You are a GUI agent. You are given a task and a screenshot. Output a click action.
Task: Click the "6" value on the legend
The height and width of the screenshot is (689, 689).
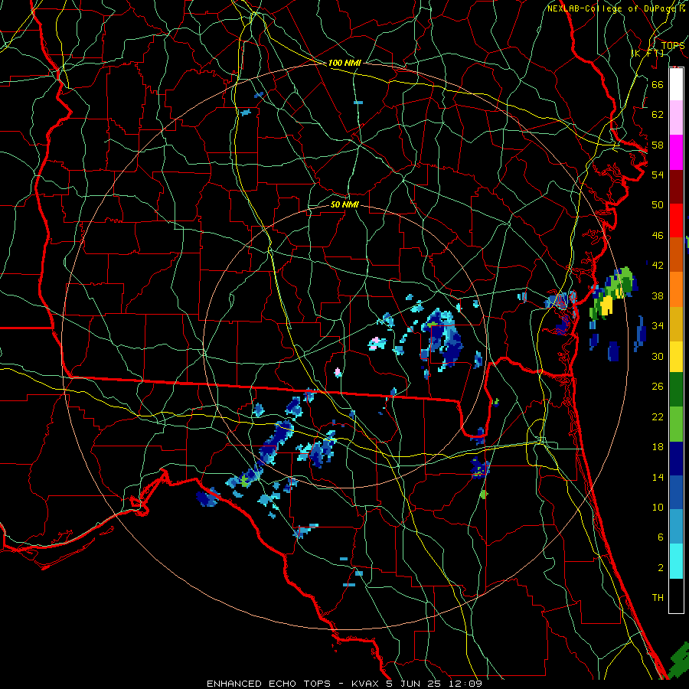[x=661, y=537]
